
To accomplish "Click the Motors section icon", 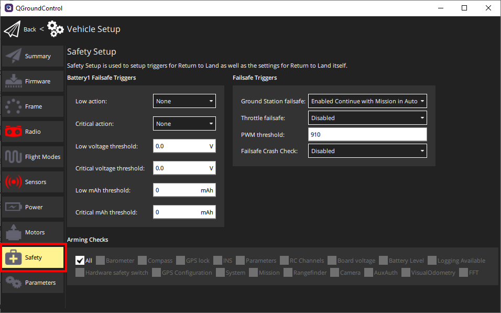I will [14, 232].
